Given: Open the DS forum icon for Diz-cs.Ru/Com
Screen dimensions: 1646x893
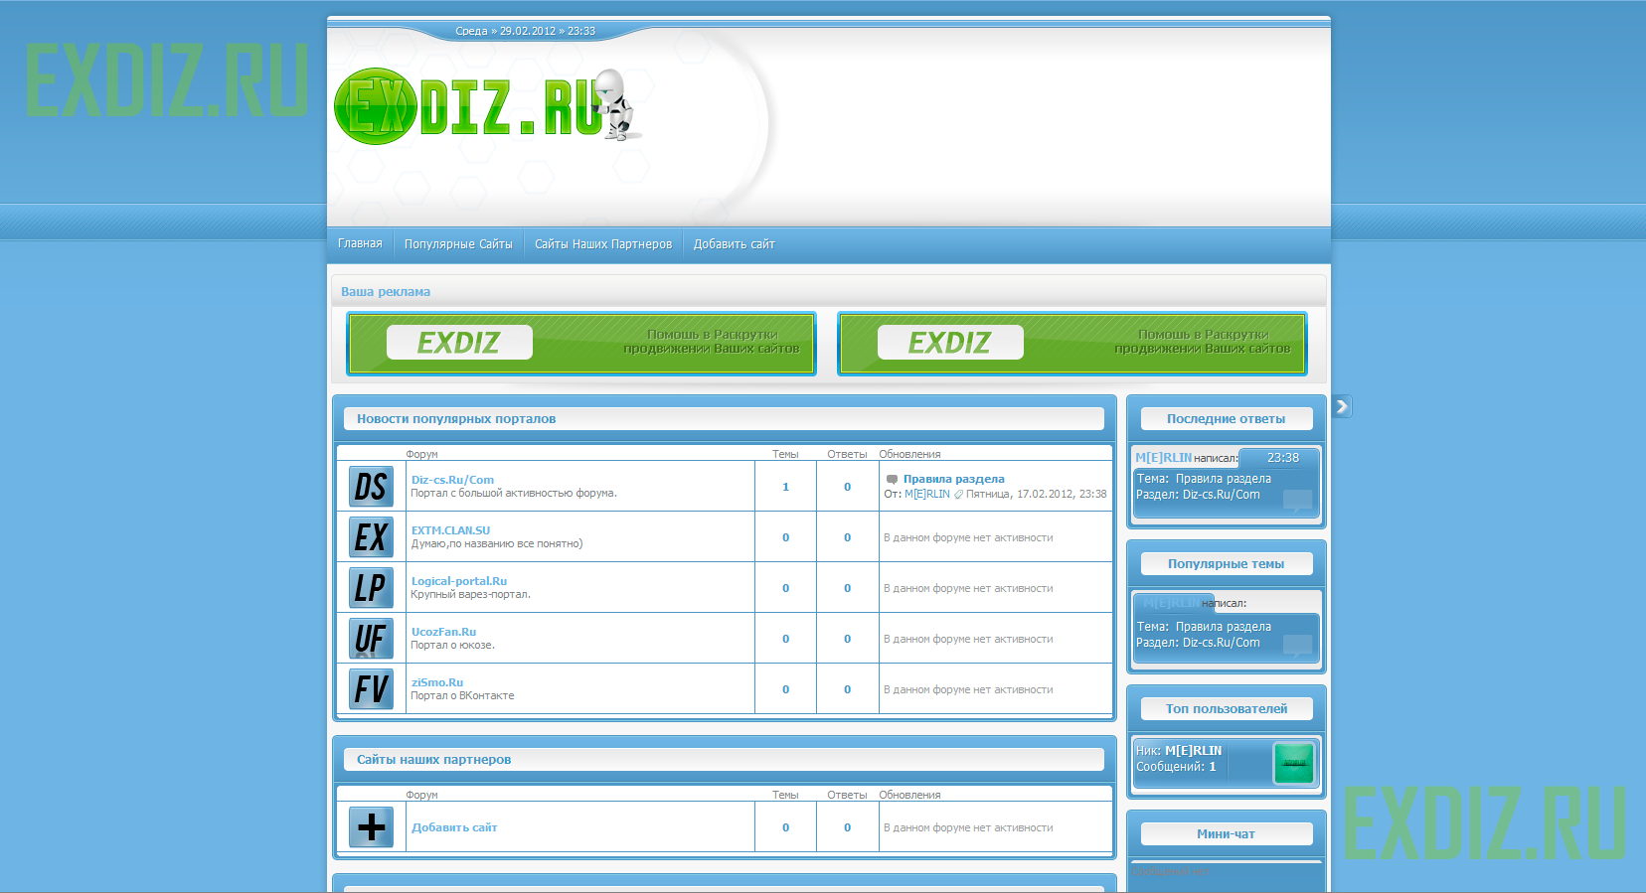Looking at the screenshot, I should point(371,487).
